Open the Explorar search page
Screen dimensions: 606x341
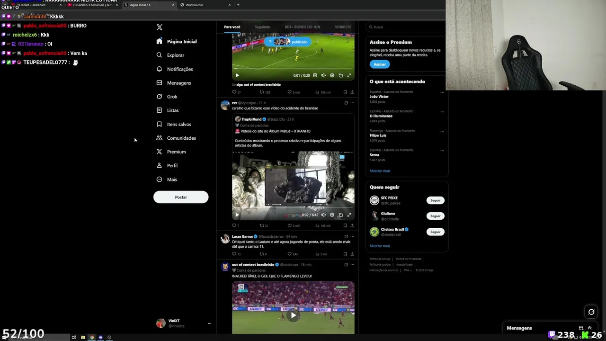coord(170,55)
